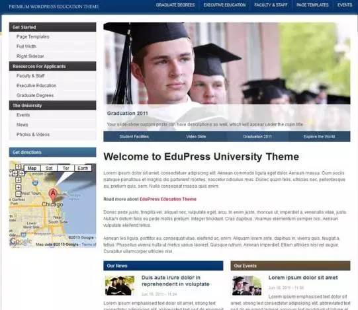Open The University sidebar heading
The height and width of the screenshot is (310, 358).
pyautogui.click(x=52, y=106)
